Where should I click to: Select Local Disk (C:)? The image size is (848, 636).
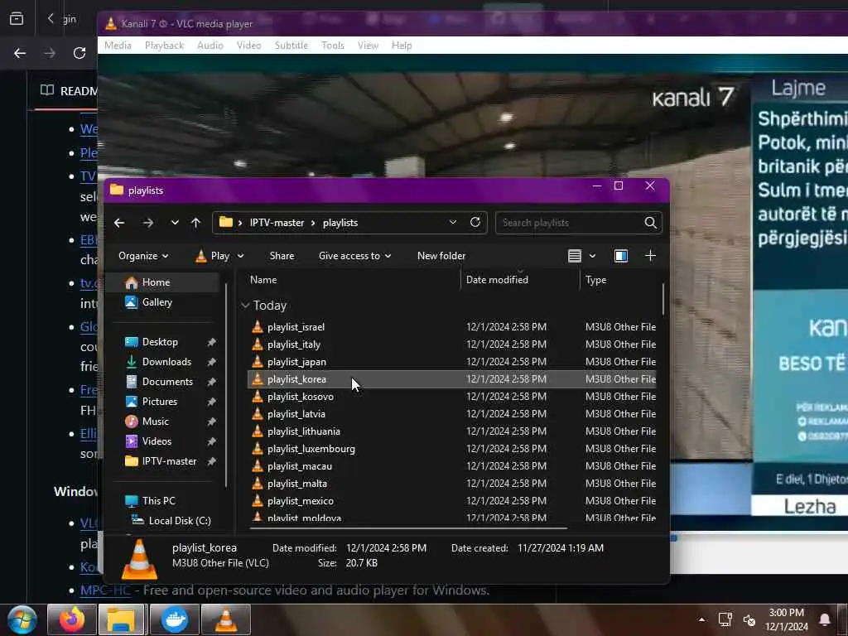click(x=180, y=521)
